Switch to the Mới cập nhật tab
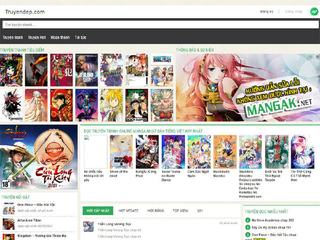 (98, 211)
